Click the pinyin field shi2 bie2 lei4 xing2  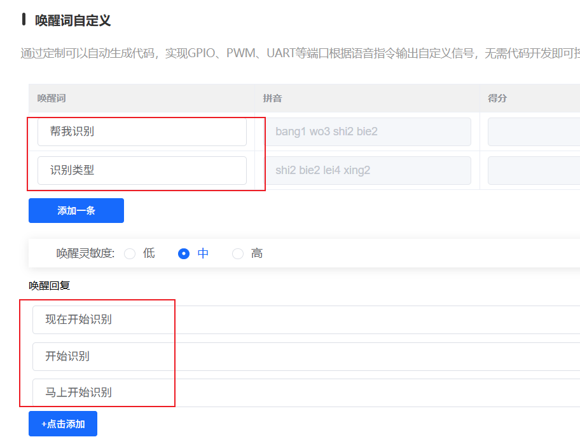pyautogui.click(x=368, y=170)
